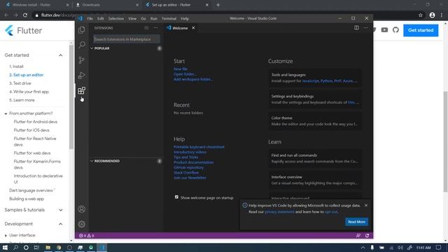
Task: Click the Read More button
Action: (x=356, y=222)
